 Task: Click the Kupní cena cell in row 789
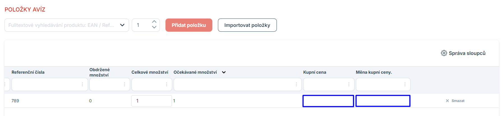(328, 101)
